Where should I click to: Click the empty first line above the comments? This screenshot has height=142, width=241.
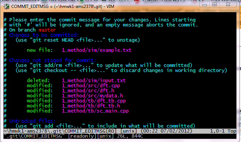tap(120, 15)
